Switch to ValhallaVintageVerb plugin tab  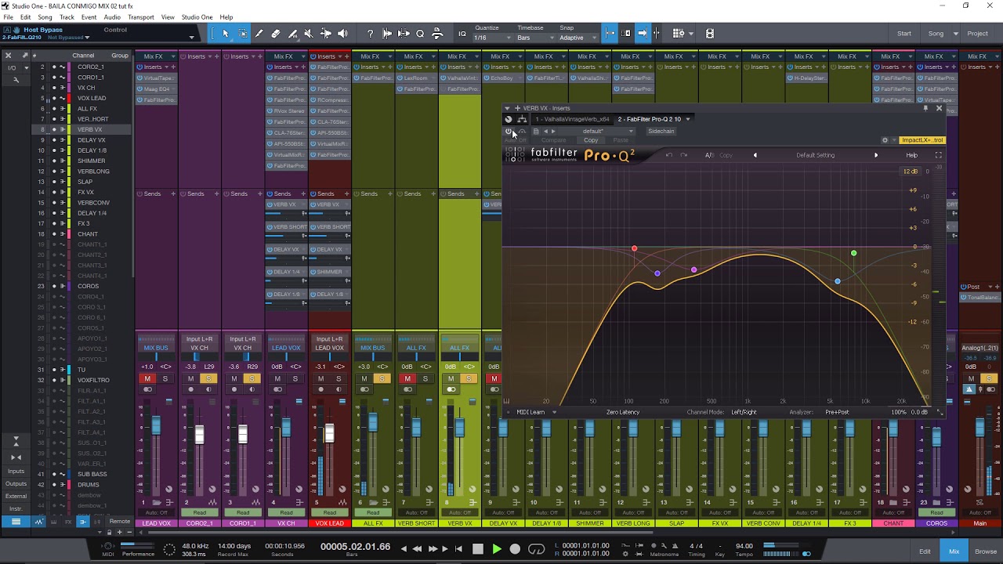tap(572, 119)
